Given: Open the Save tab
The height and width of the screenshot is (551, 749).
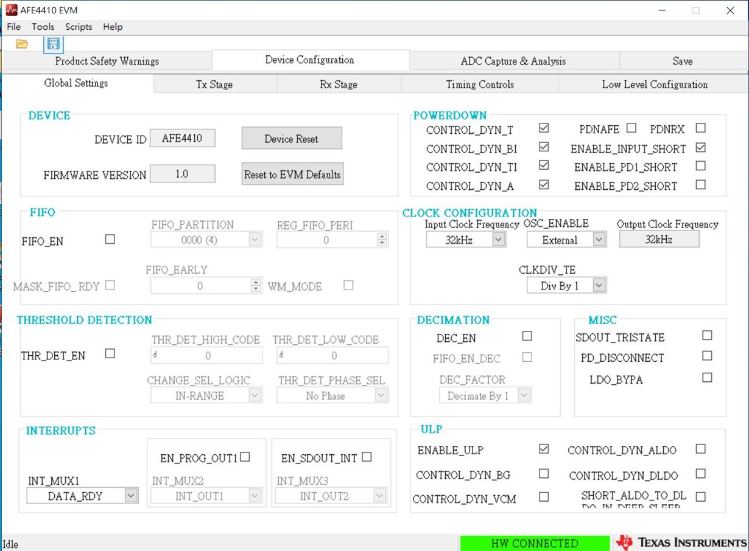Looking at the screenshot, I should click(x=683, y=61).
